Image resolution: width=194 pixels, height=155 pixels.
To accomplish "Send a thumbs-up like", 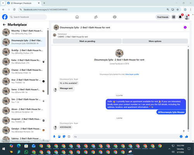I will pos(187,136).
